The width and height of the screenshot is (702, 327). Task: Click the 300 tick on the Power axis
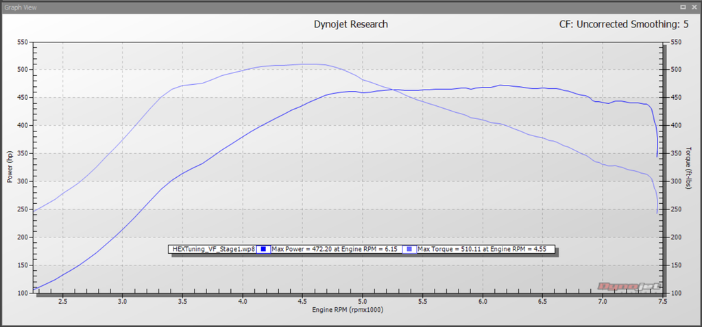coord(22,181)
